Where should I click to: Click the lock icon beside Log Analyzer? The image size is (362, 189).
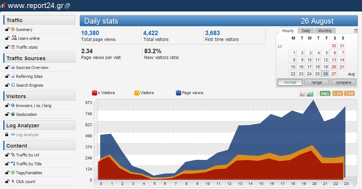pyautogui.click(x=7, y=135)
